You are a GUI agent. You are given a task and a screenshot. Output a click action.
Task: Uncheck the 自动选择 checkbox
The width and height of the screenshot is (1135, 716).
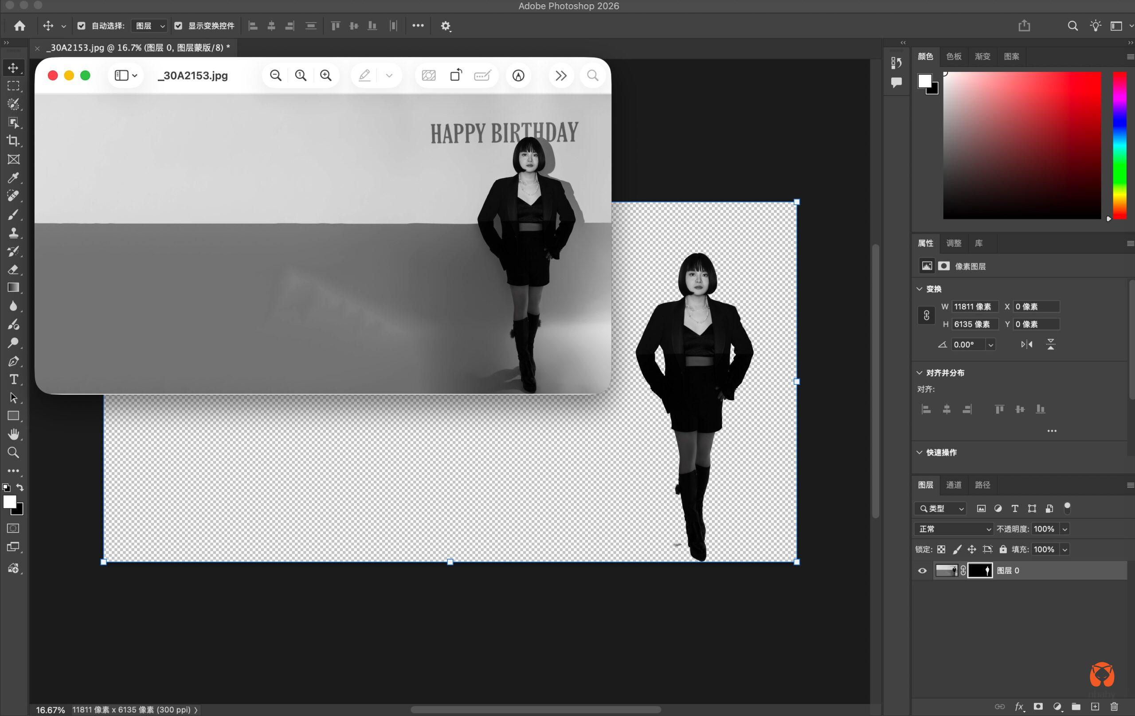tap(82, 26)
